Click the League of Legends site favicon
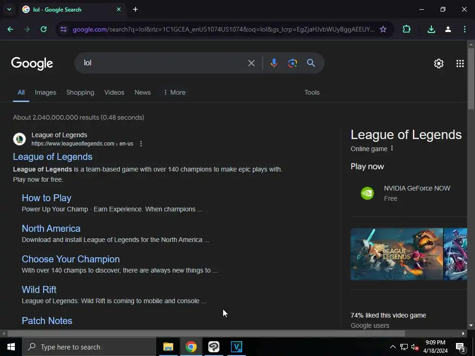The image size is (475, 356). coord(19,139)
